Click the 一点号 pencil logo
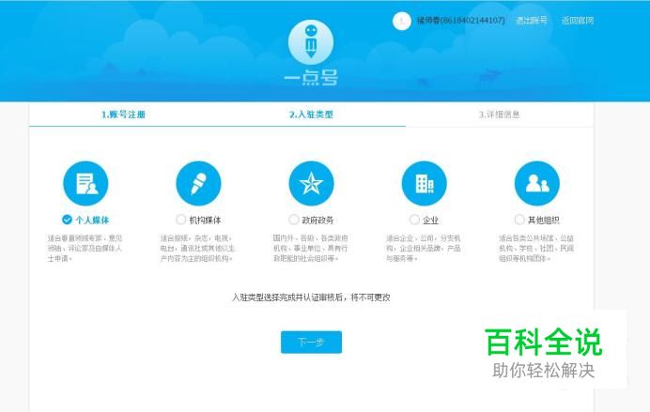This screenshot has height=412, width=650. click(311, 42)
